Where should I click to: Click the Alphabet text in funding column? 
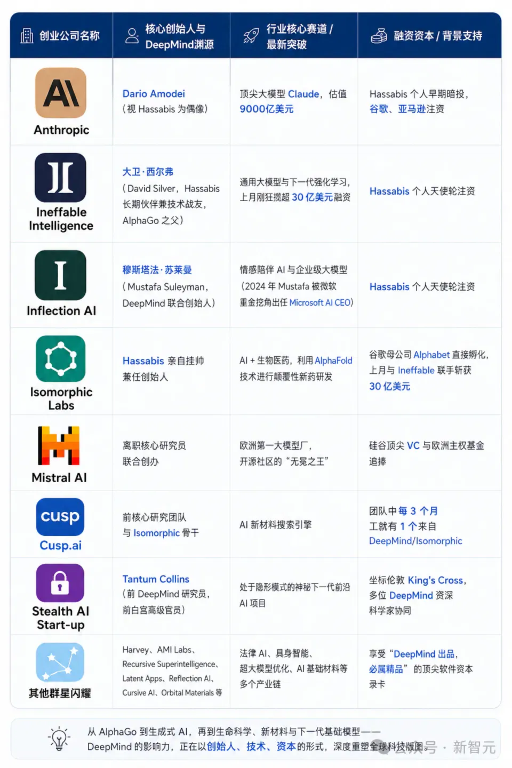pyautogui.click(x=431, y=355)
